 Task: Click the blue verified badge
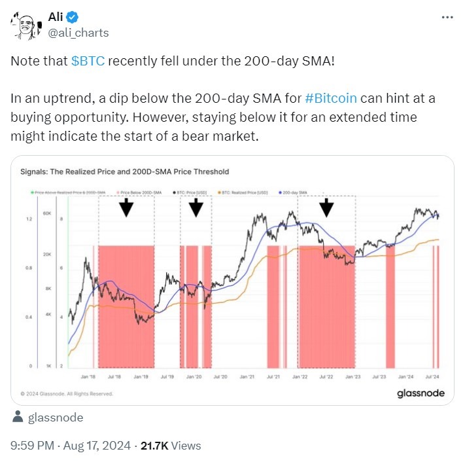pos(72,18)
